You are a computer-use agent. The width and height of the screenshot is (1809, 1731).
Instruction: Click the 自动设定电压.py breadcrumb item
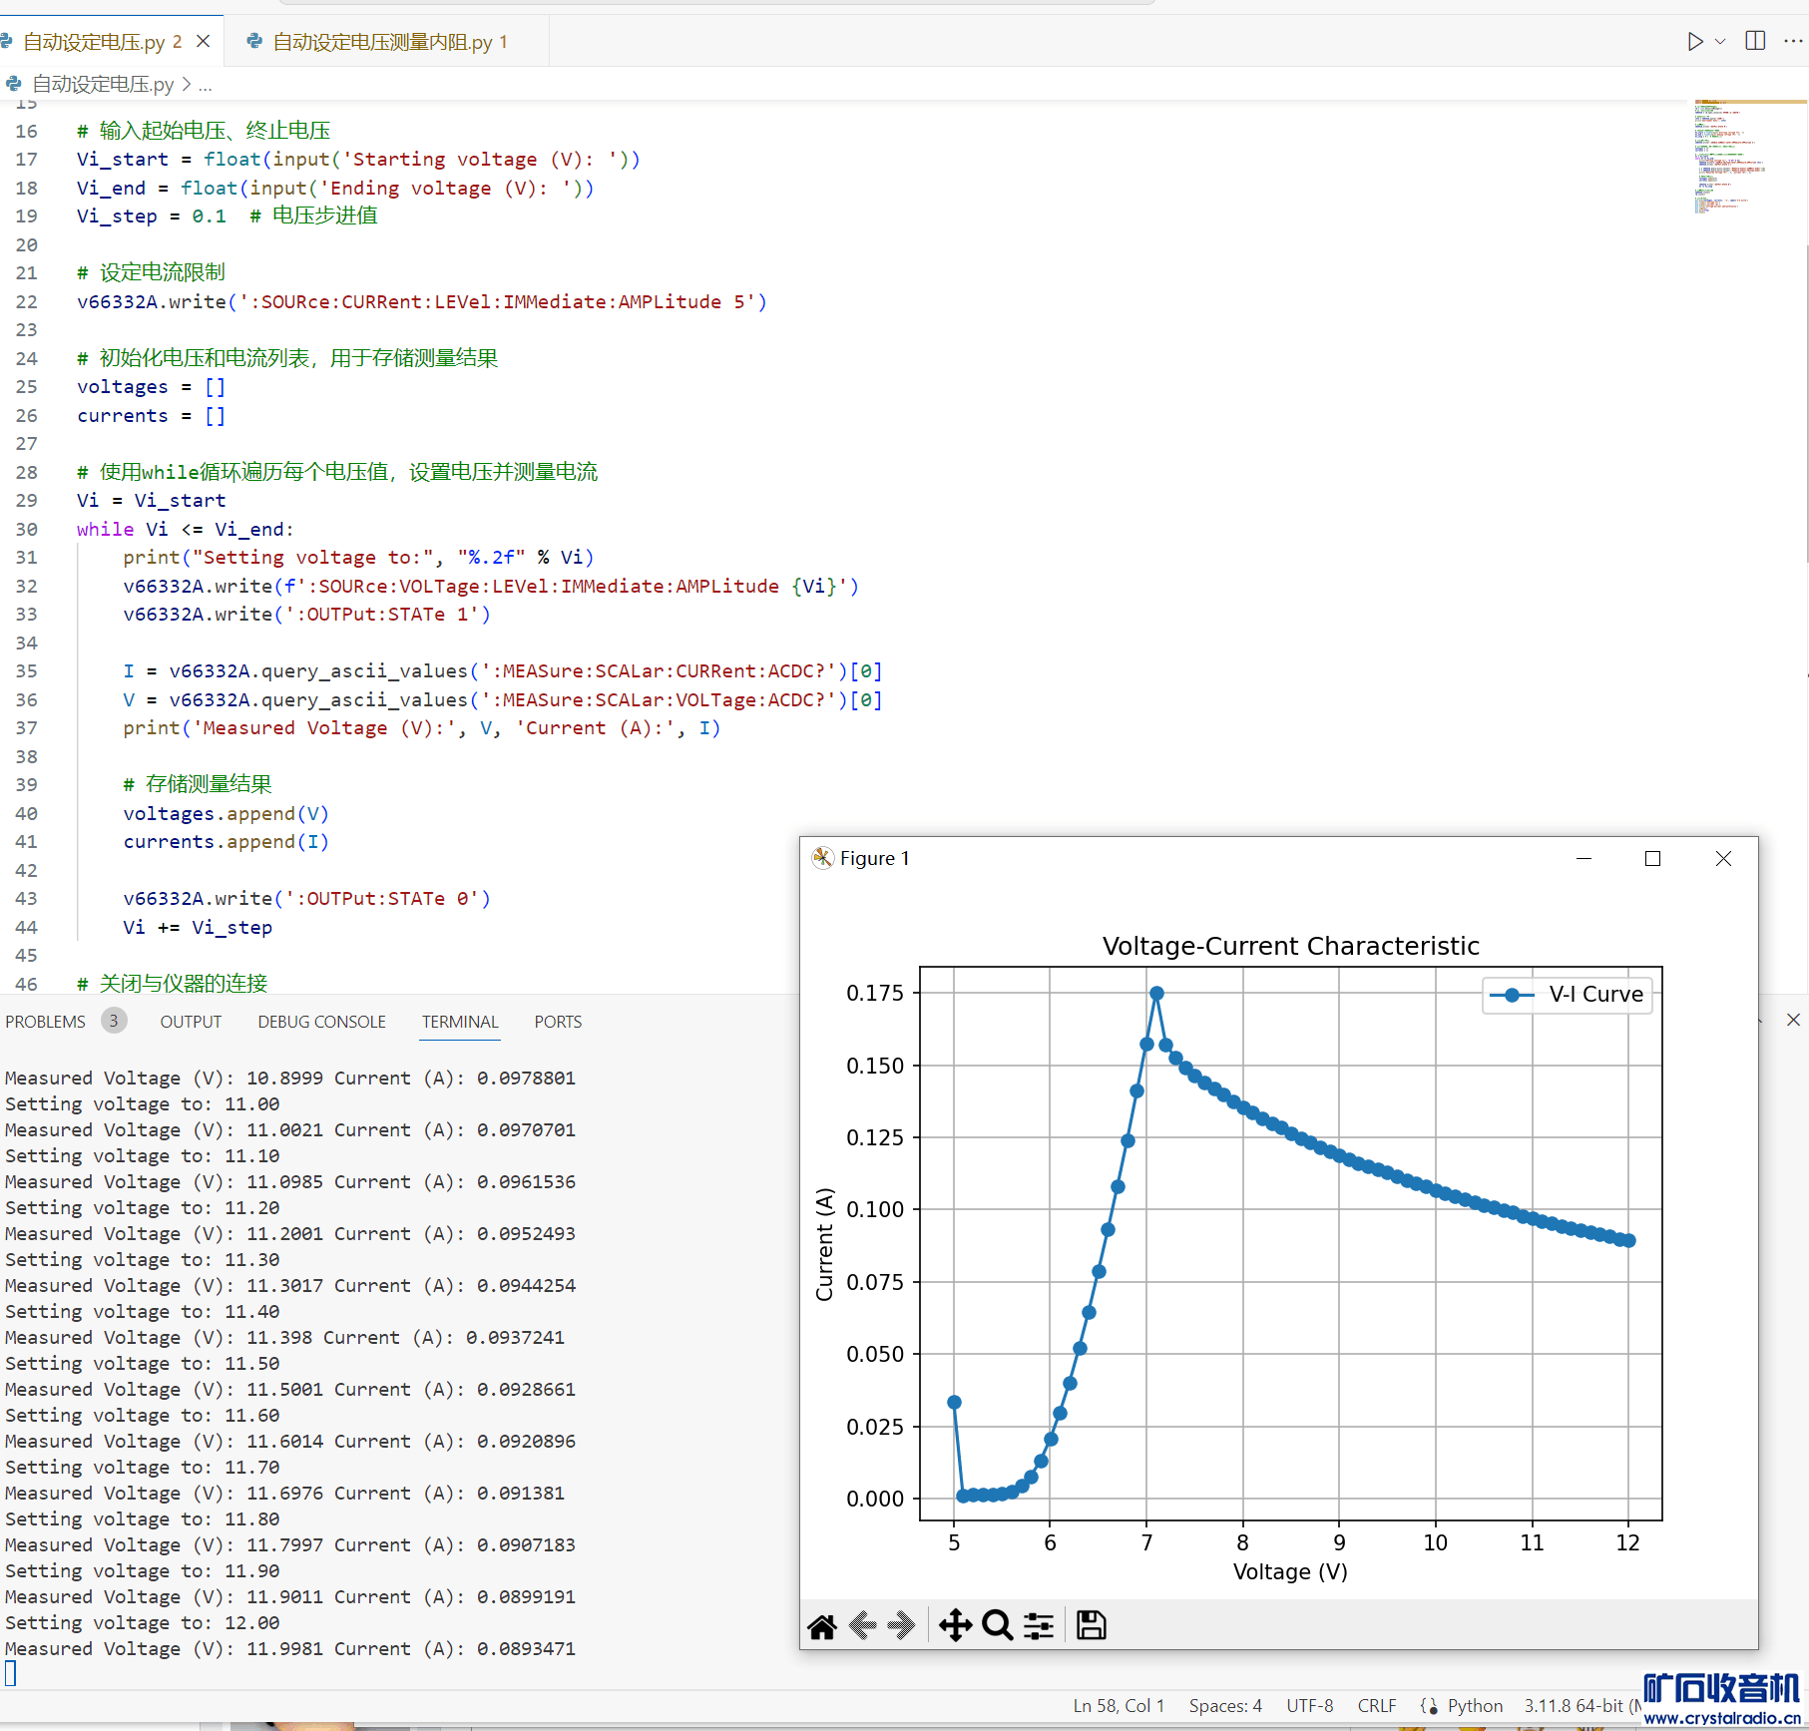click(102, 85)
